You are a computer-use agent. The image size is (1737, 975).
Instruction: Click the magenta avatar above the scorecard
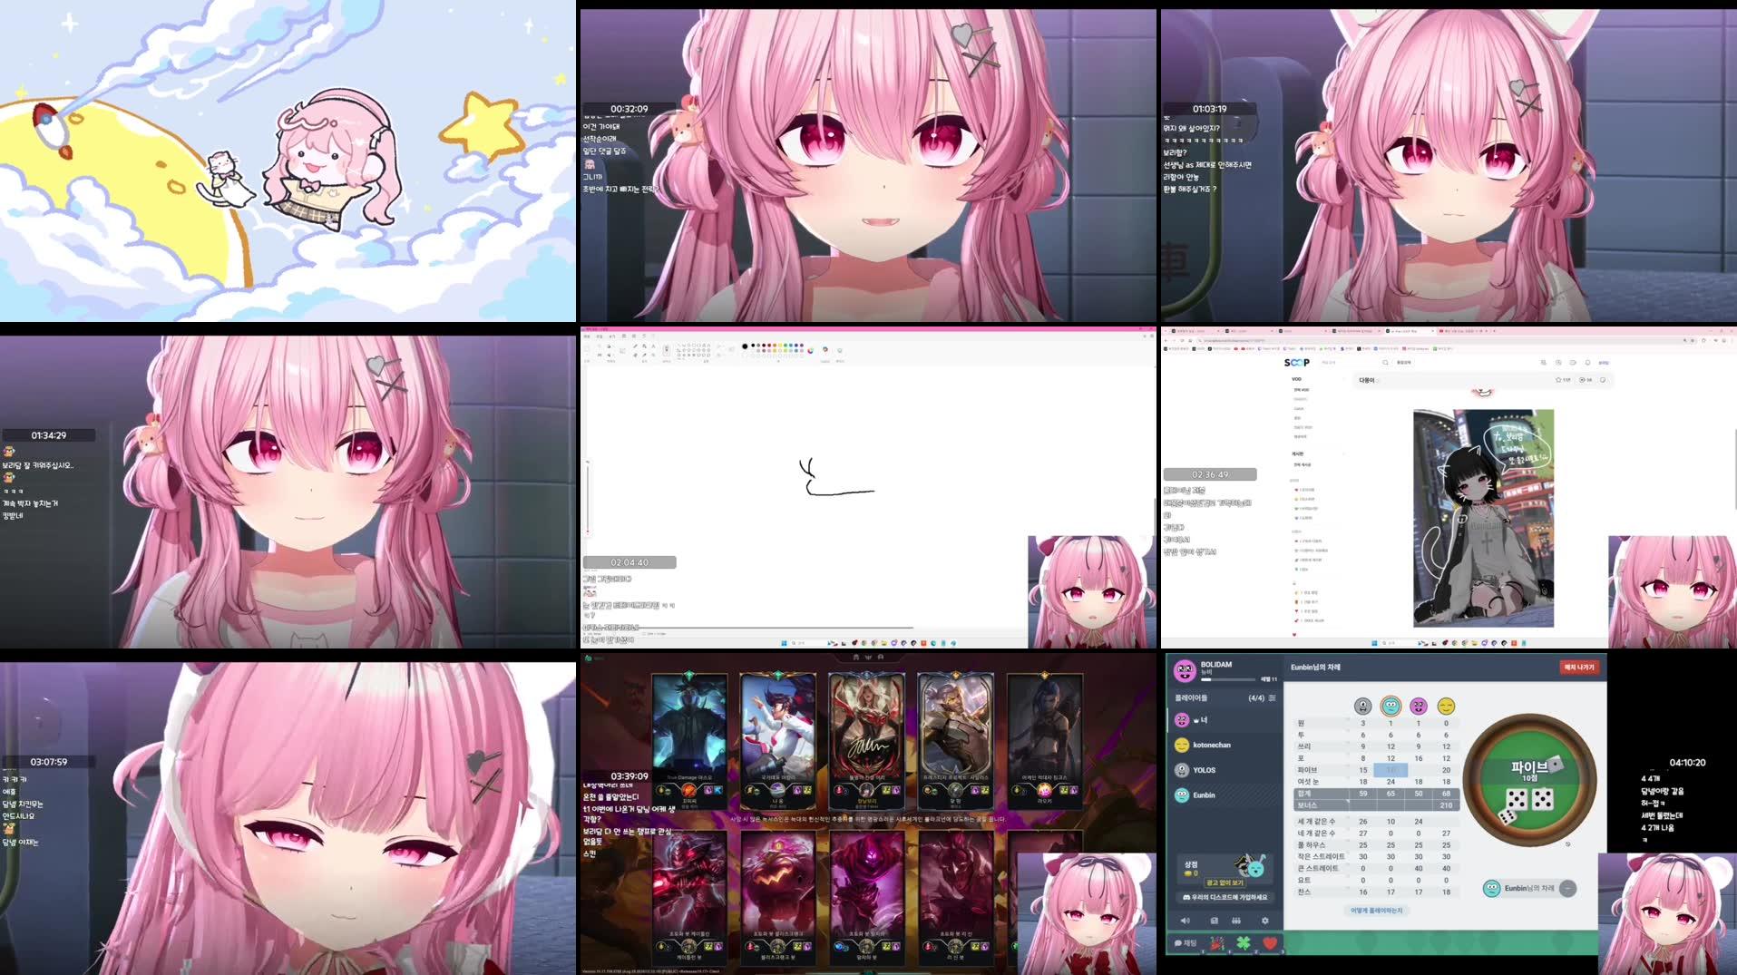point(1419,706)
